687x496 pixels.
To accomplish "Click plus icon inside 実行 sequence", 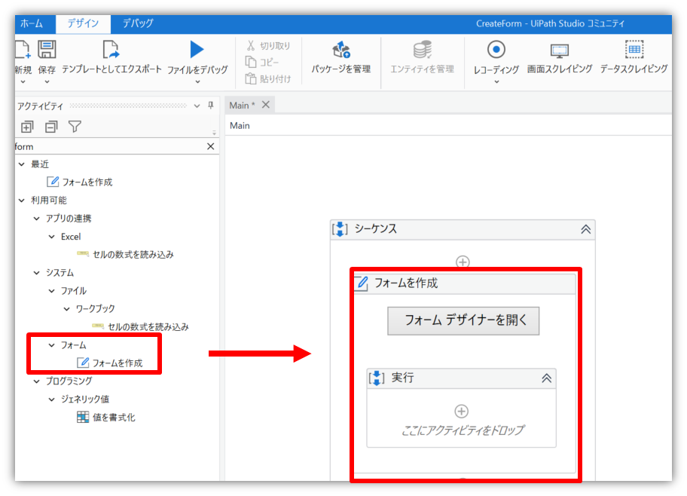I will [x=461, y=412].
